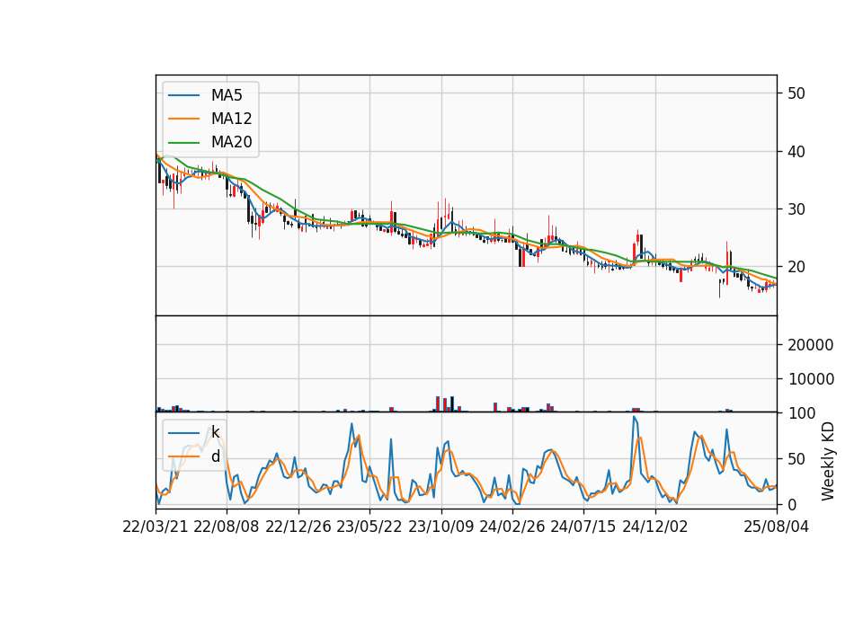Image resolution: width=863 pixels, height=620 pixels.
Task: Click the blue MA5 legend line sample
Action: point(183,96)
